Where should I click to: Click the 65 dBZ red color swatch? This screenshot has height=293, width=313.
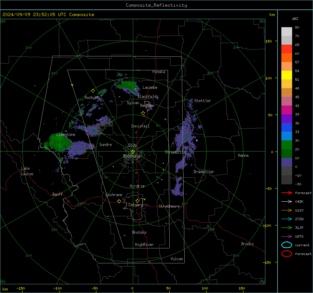coord(287,49)
